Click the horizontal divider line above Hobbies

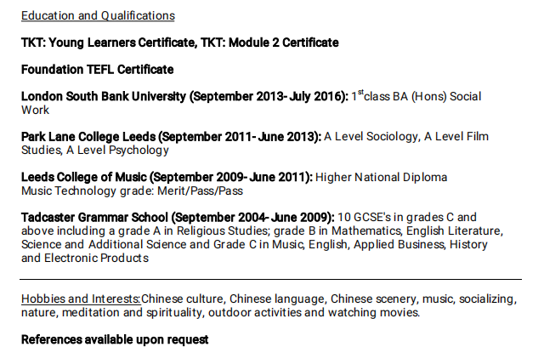click(271, 279)
